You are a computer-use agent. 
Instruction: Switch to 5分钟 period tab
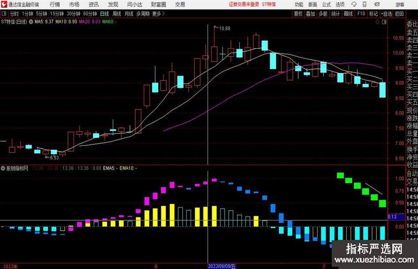tap(42, 14)
